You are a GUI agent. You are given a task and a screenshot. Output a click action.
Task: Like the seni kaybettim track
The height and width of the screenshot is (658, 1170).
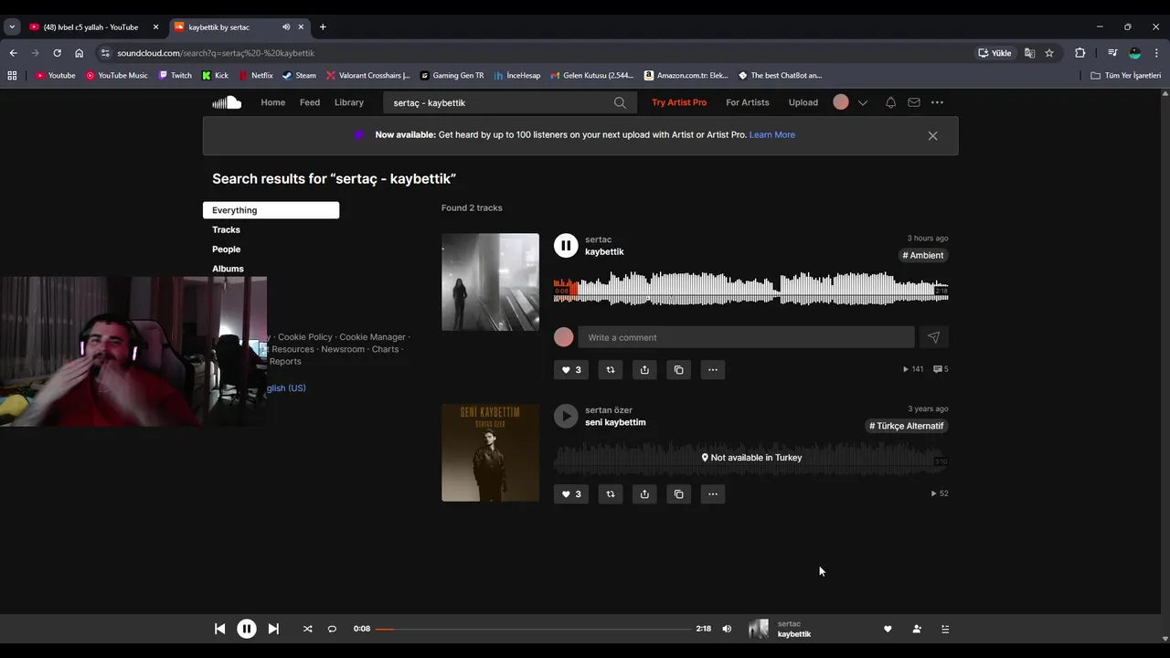point(571,493)
